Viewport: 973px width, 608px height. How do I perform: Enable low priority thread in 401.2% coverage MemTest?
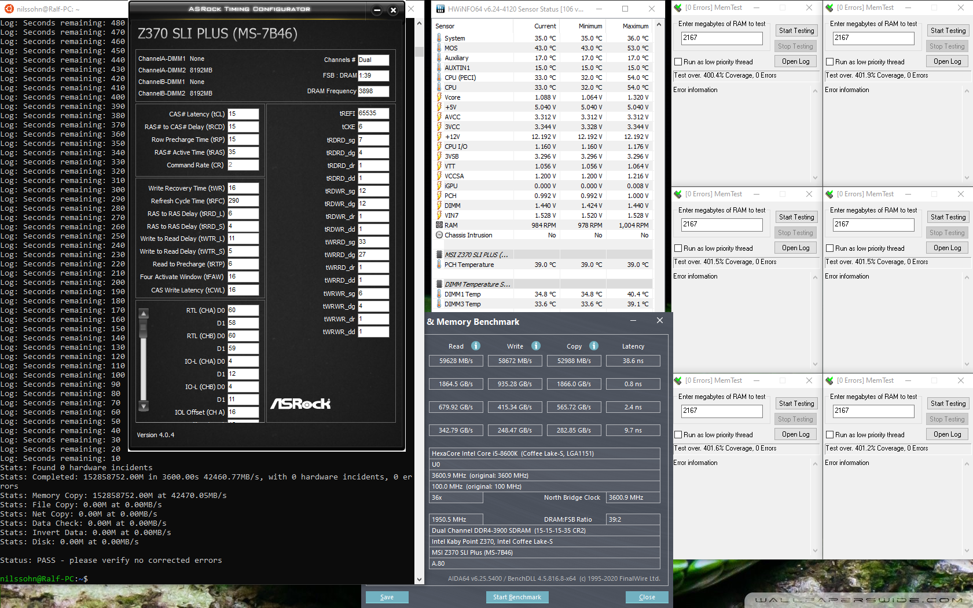pos(830,435)
